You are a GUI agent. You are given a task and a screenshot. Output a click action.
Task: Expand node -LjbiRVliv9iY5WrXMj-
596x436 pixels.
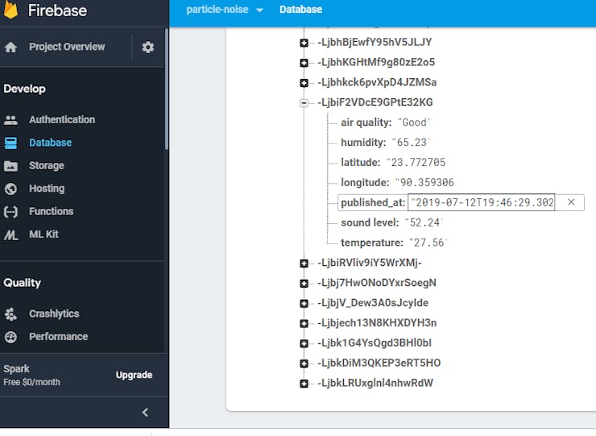pos(304,264)
